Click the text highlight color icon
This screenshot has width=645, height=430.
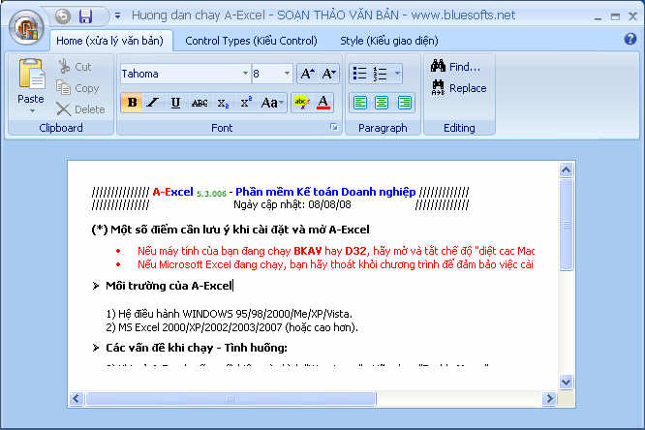302,102
